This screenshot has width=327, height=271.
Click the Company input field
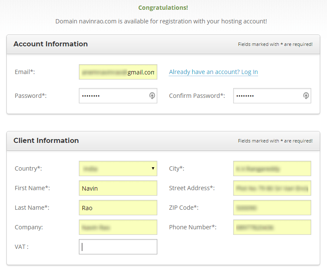point(118,227)
